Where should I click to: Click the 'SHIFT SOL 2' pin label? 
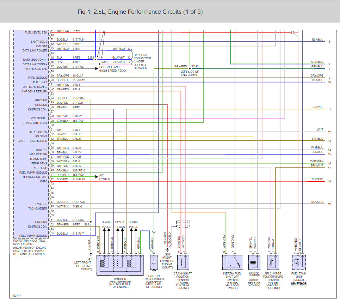click(39, 42)
